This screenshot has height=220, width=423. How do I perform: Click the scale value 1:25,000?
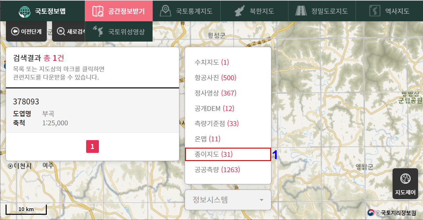(55, 123)
